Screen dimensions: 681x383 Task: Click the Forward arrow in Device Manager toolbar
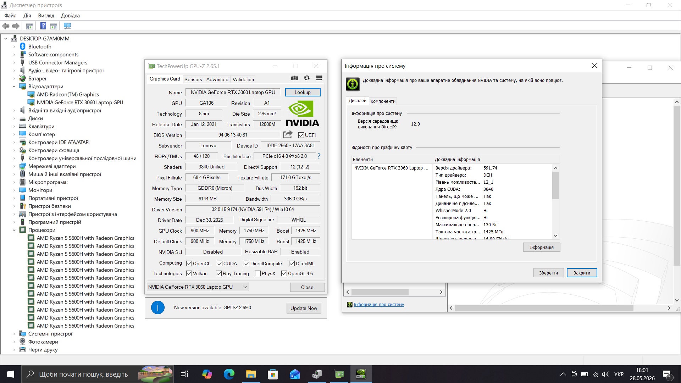(16, 26)
